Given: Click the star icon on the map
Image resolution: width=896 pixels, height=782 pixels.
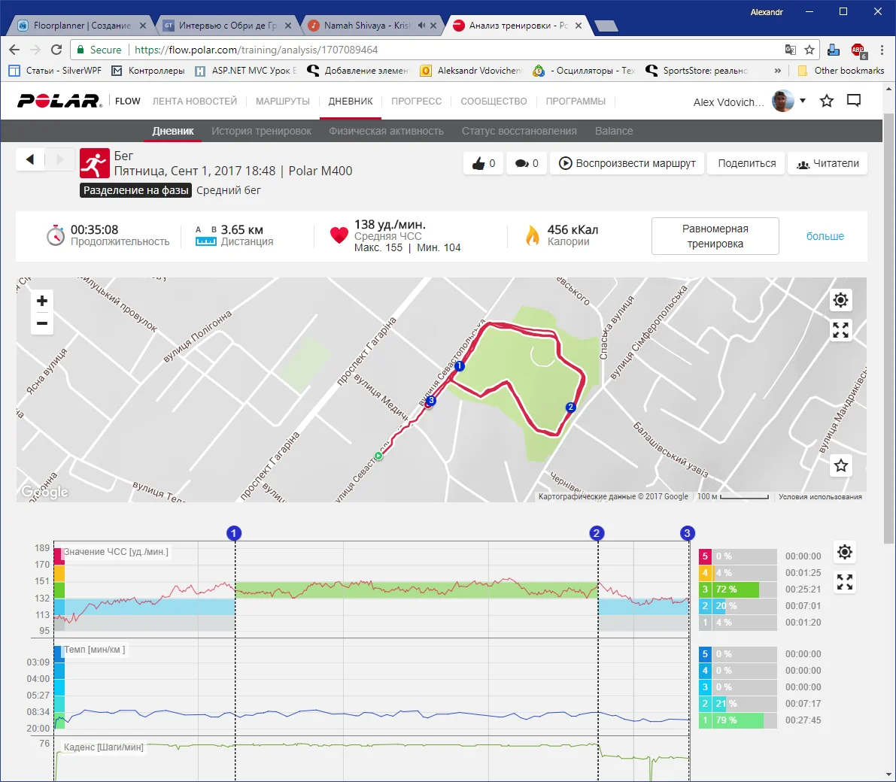Looking at the screenshot, I should (840, 465).
